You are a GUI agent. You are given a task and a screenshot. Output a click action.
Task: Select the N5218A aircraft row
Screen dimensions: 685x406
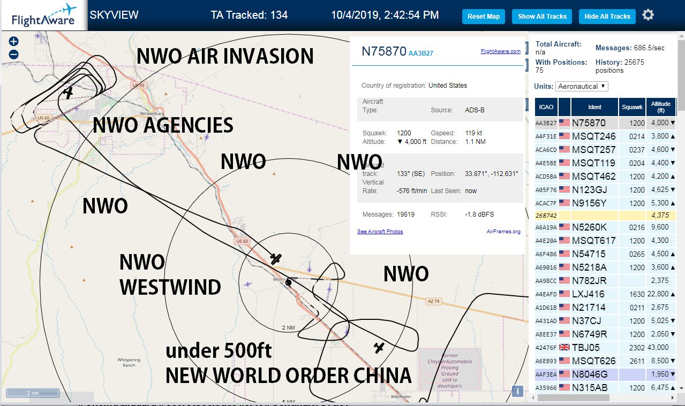click(605, 267)
